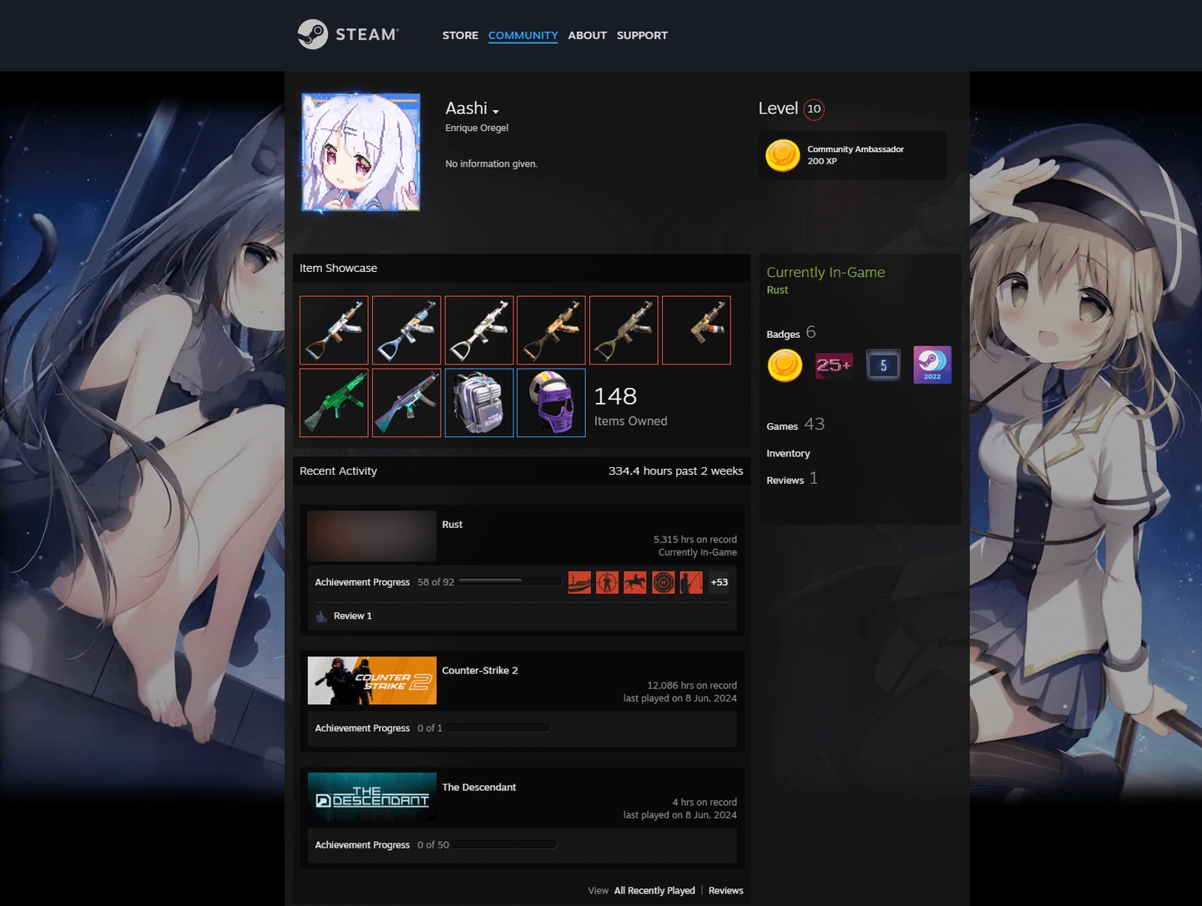Click the crosshair target achievement icon
Image resolution: width=1202 pixels, height=906 pixels.
608,582
